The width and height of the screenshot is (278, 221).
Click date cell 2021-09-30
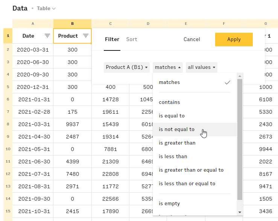33,199
